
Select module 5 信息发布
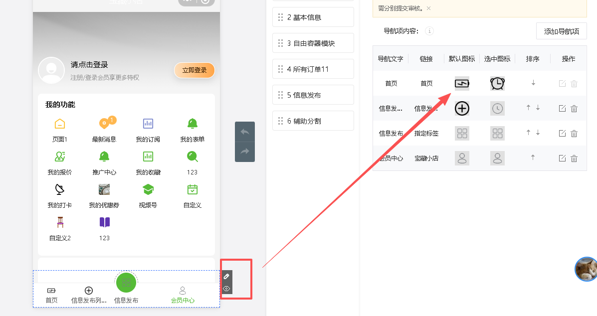(x=313, y=95)
